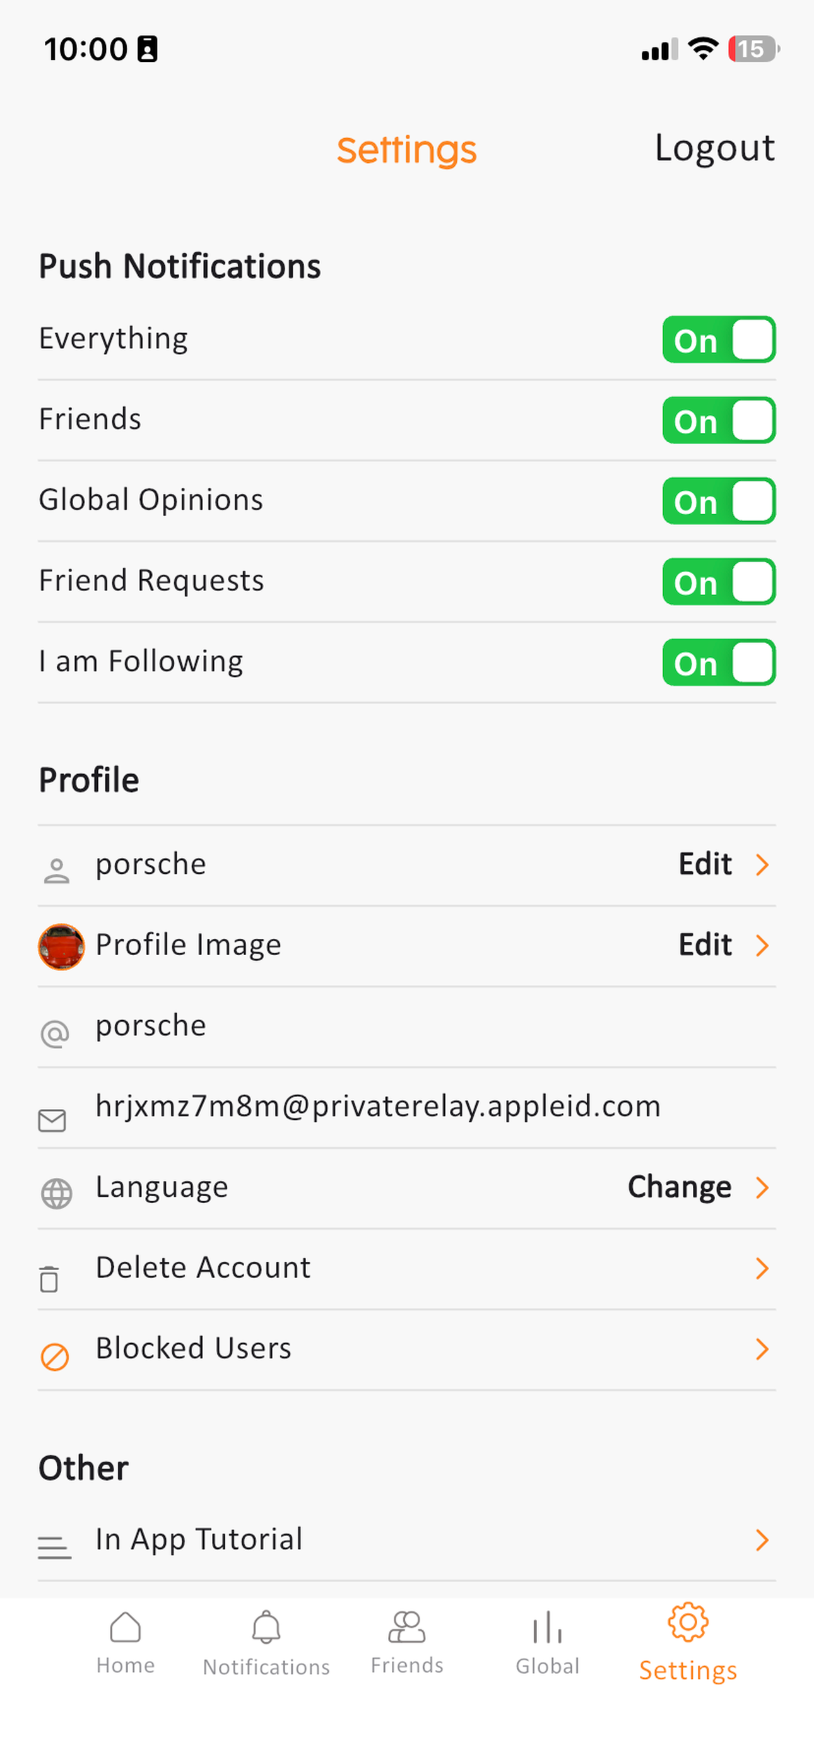Toggle I am Following notifications

pyautogui.click(x=719, y=663)
